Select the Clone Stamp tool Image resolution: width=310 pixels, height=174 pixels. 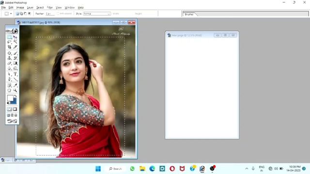click(9, 58)
